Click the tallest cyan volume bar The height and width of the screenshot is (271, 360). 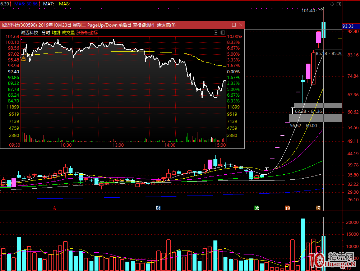[x=303, y=244]
